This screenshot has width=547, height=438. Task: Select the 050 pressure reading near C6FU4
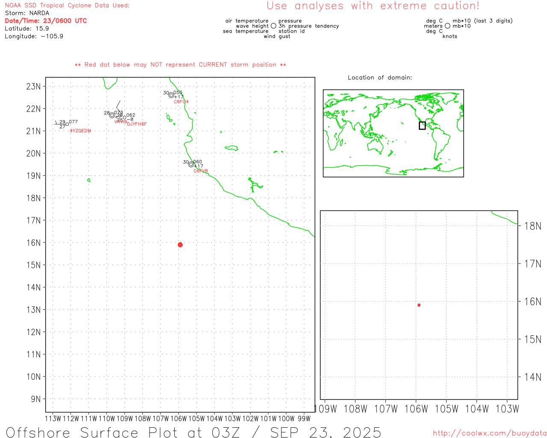tap(178, 93)
